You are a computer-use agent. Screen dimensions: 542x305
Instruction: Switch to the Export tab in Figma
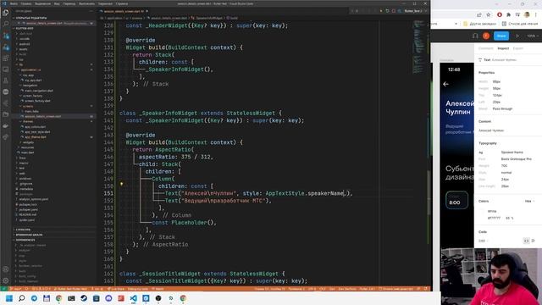(x=517, y=48)
